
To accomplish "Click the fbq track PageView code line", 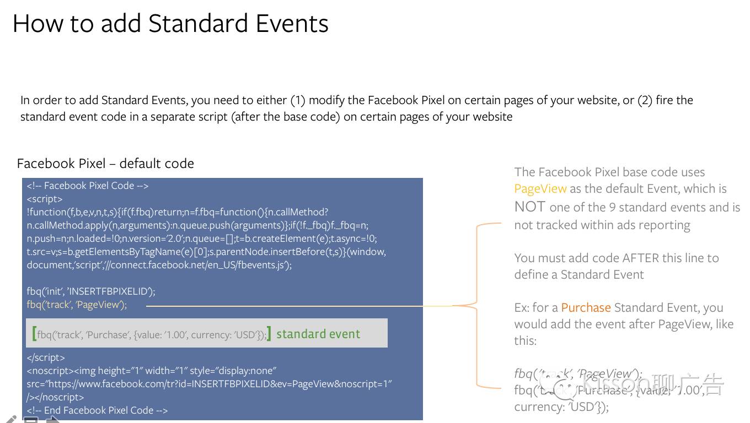I will (x=77, y=305).
